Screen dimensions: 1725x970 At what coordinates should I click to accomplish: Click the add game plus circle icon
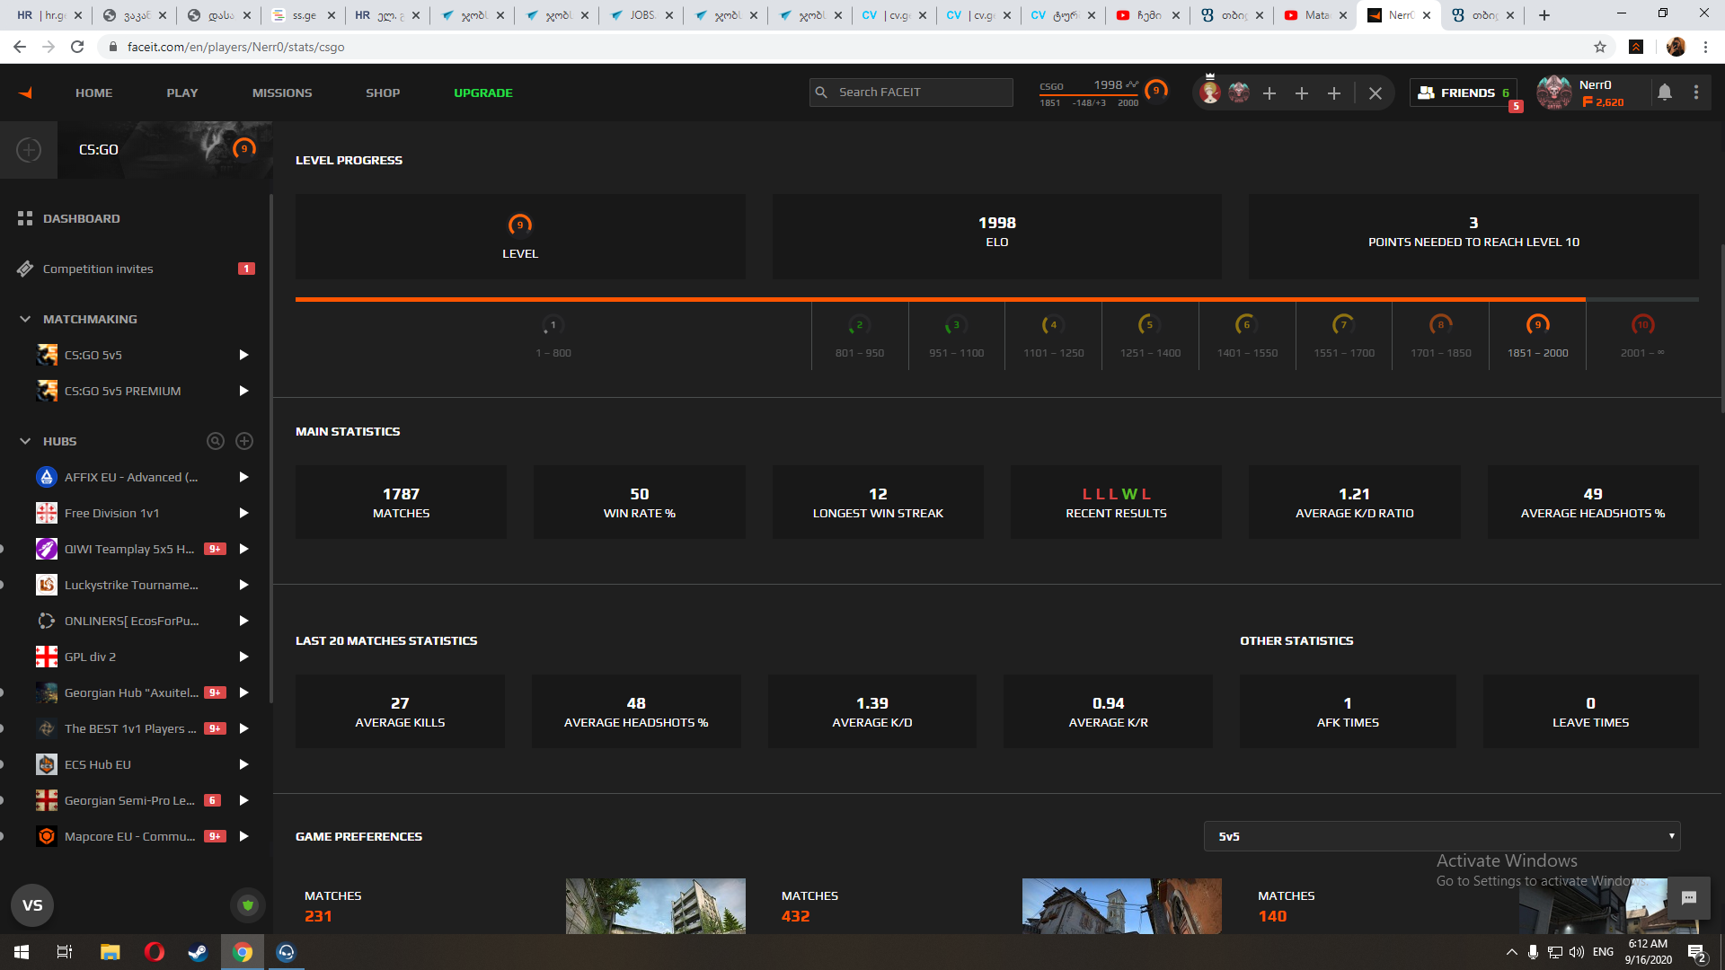(x=29, y=150)
